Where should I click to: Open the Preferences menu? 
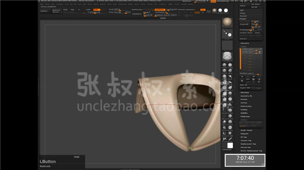(122, 4)
